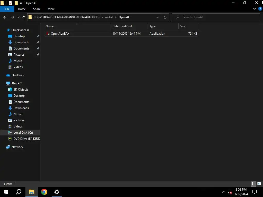Click the OpenALwEAX file icon
The height and width of the screenshot is (197, 263).
pyautogui.click(x=48, y=34)
